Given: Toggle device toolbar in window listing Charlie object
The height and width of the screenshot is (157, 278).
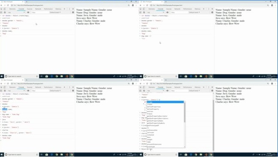Looking at the screenshot, I should [x=5, y=87].
